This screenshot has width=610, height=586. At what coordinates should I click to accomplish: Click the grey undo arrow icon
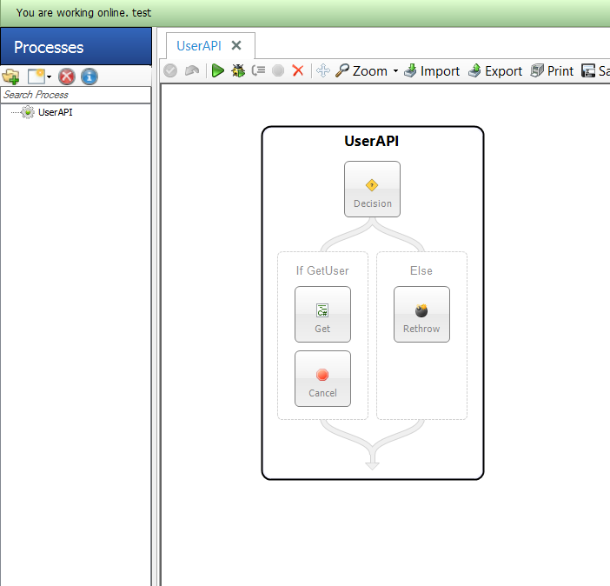coord(192,71)
